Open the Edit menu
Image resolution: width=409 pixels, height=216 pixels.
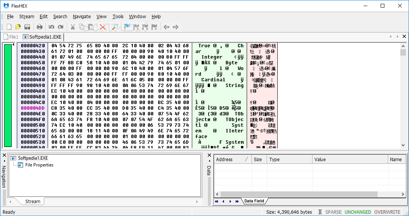click(44, 16)
